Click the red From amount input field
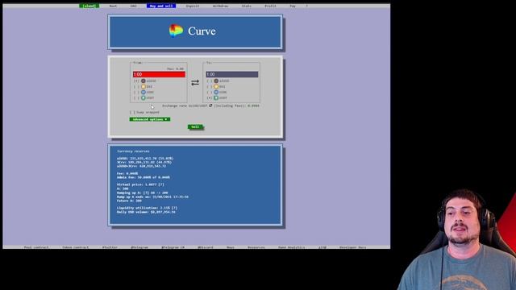Image resolution: width=516 pixels, height=290 pixels. pyautogui.click(x=160, y=75)
